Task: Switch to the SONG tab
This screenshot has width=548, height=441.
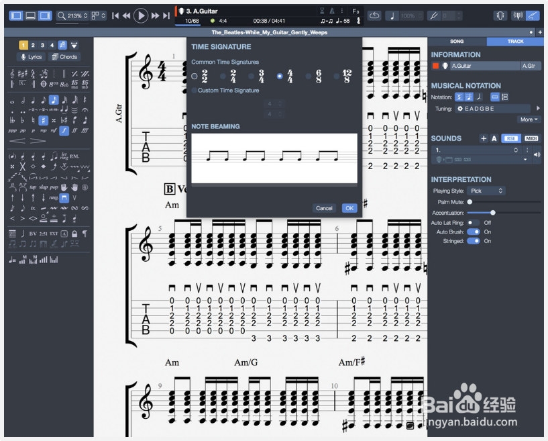Action: coord(457,41)
